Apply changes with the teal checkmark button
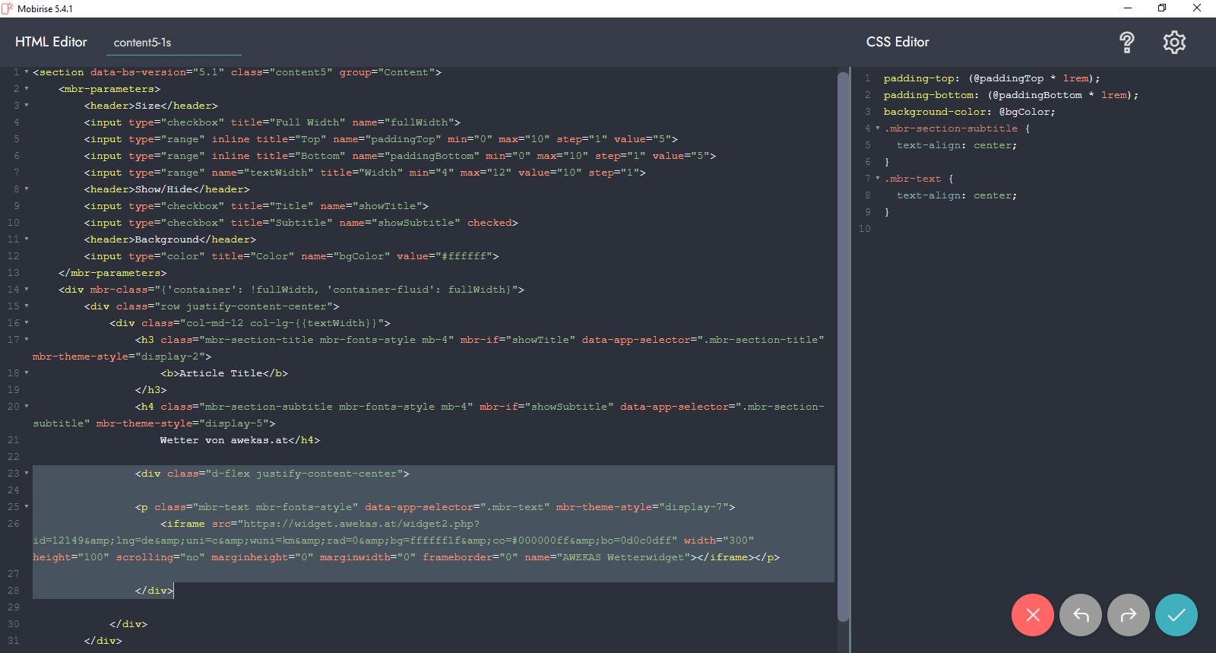The image size is (1216, 653). point(1176,615)
